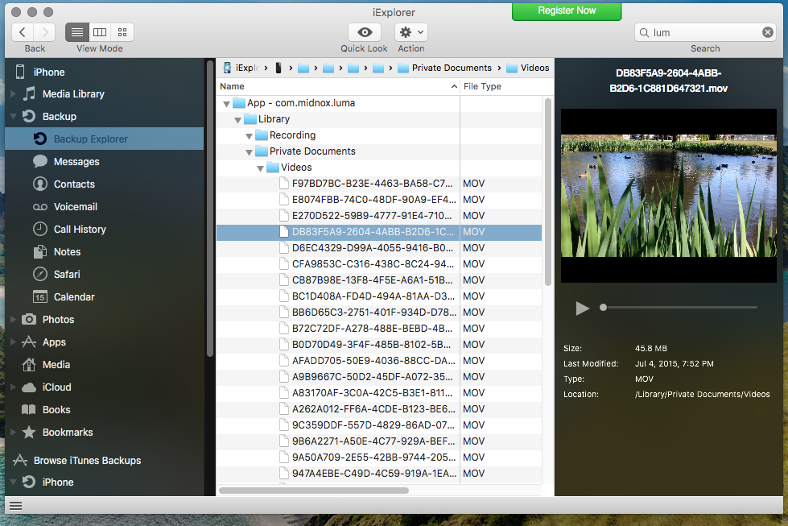The height and width of the screenshot is (526, 788).
Task: Expand the Media Library disclosure triangle
Action: [x=14, y=93]
